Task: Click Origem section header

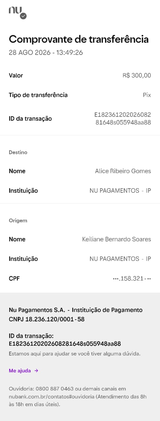Action: pyautogui.click(x=18, y=220)
